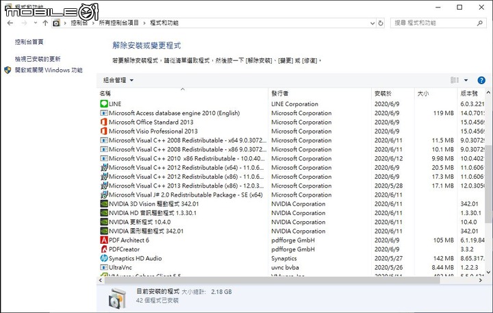493x313 pixels.
Task: Click Visual C++ 2012 x64 installer icon
Action: [104, 168]
